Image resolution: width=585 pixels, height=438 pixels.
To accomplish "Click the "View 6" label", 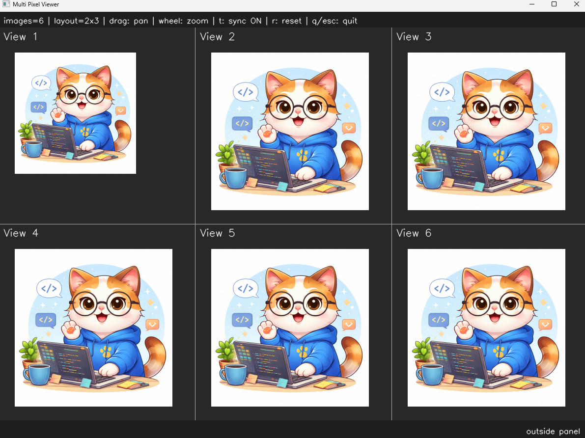I will (x=414, y=233).
